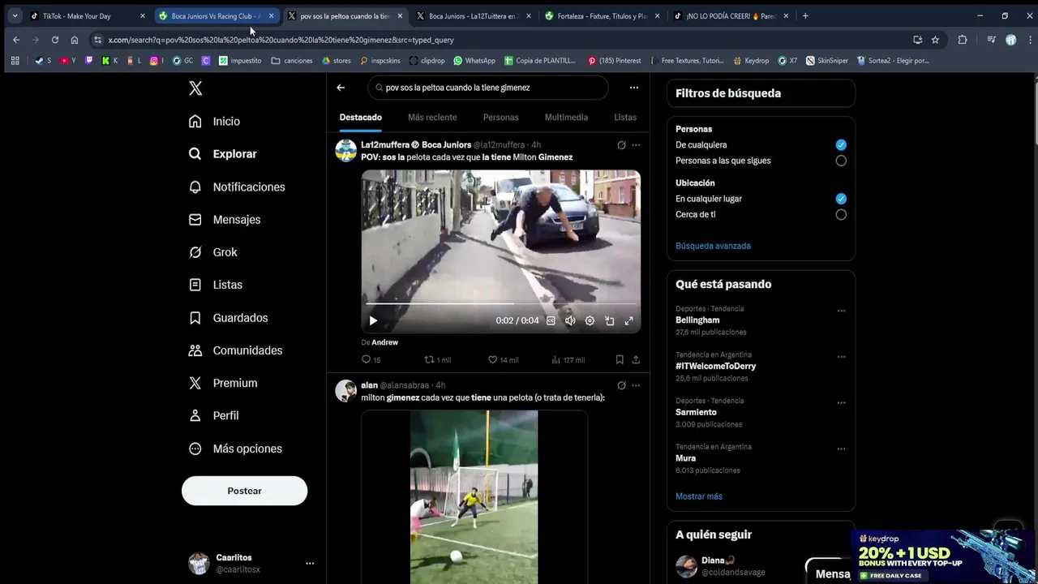The width and height of the screenshot is (1038, 584).
Task: Open Mura trend options dots
Action: coord(841,449)
